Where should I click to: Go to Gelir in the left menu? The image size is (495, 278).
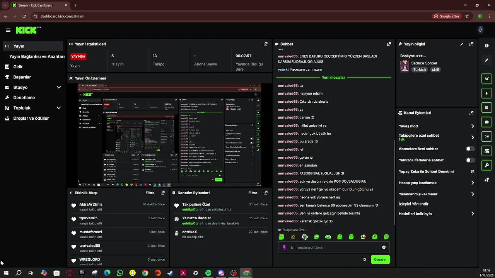[33, 67]
